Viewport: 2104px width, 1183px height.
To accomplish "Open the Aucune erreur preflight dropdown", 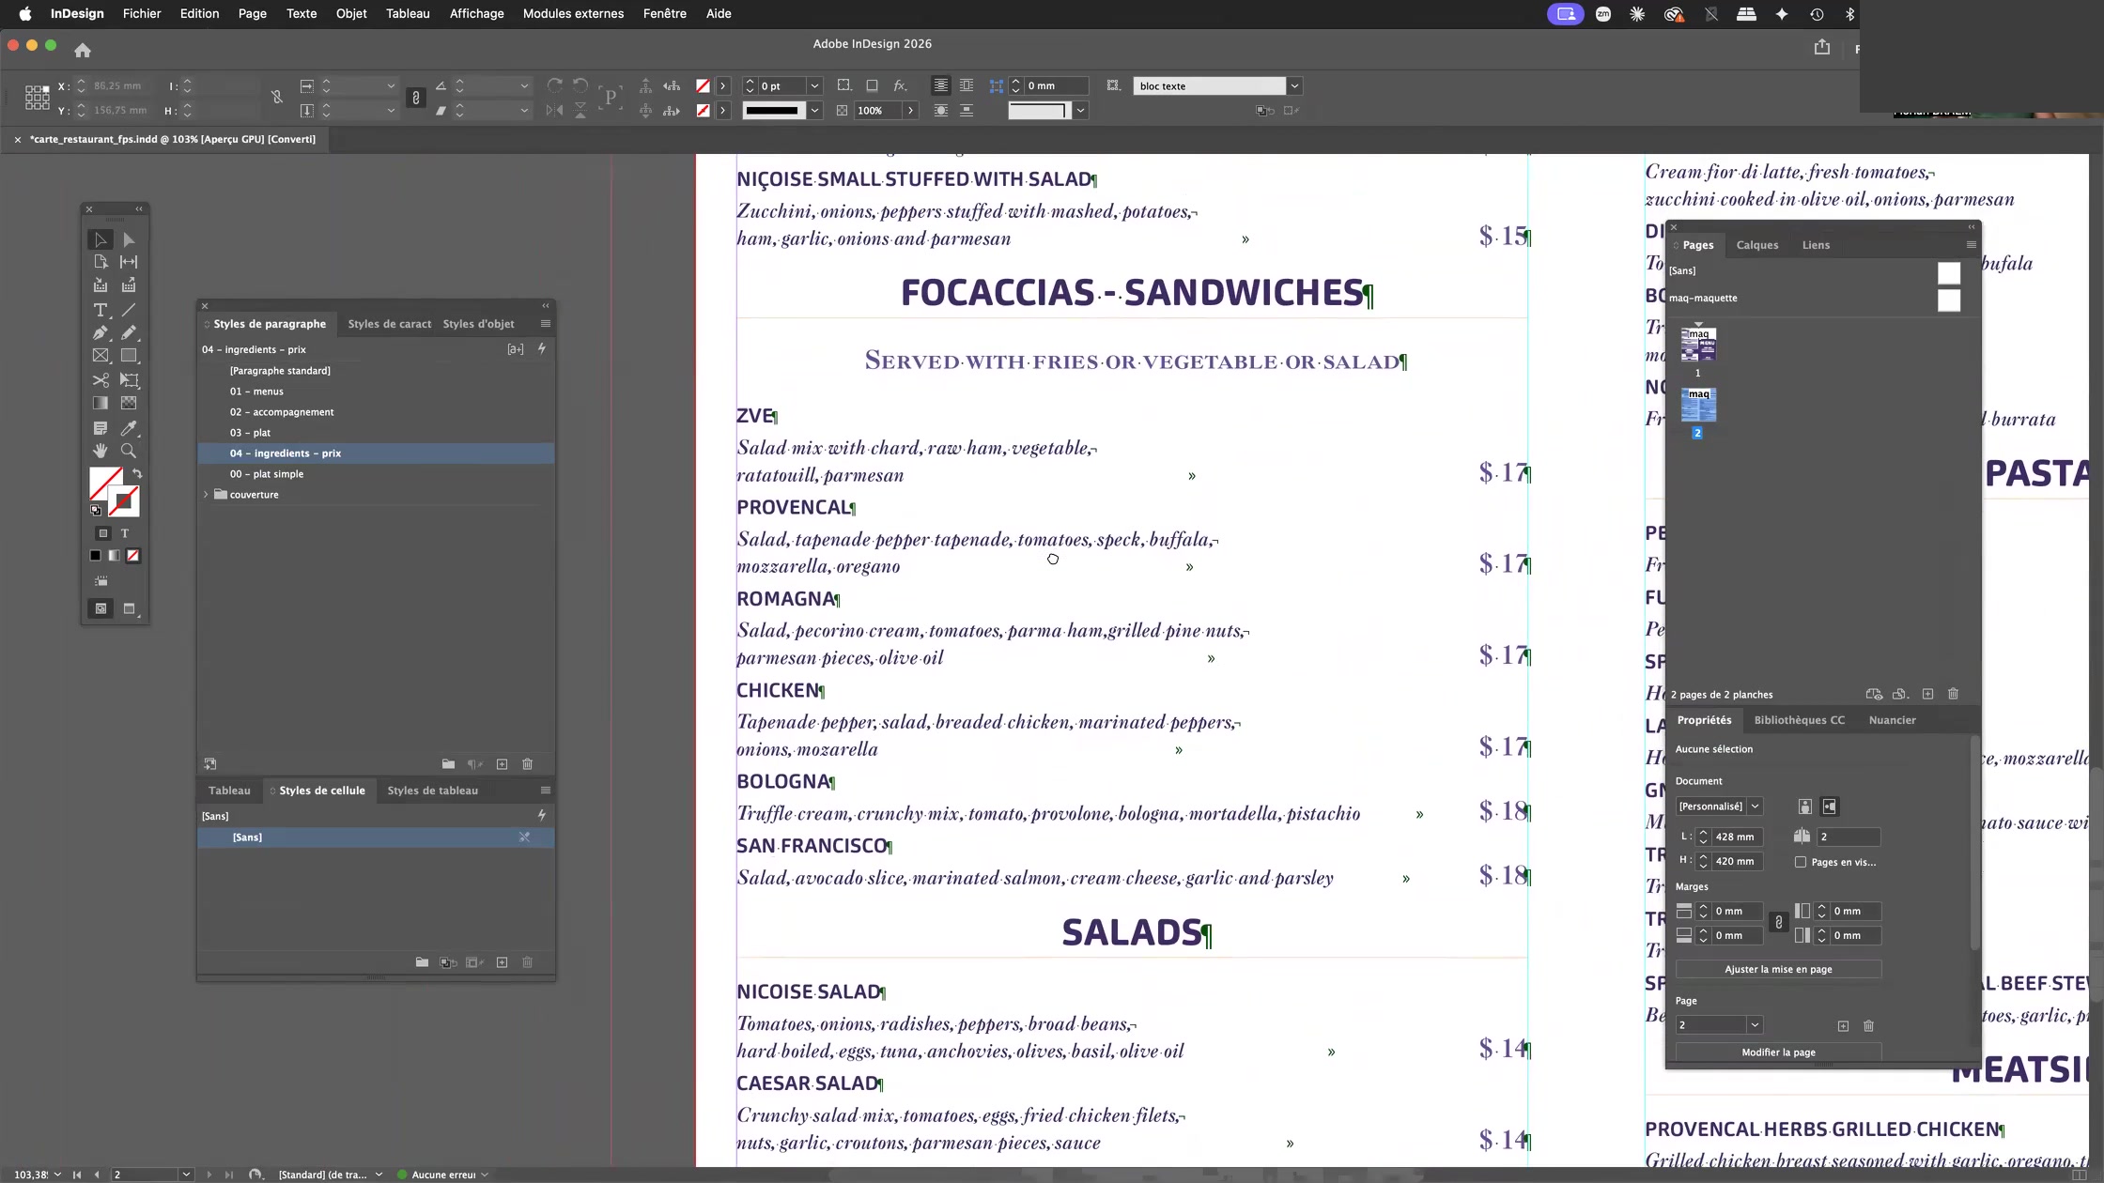I will pyautogui.click(x=485, y=1175).
